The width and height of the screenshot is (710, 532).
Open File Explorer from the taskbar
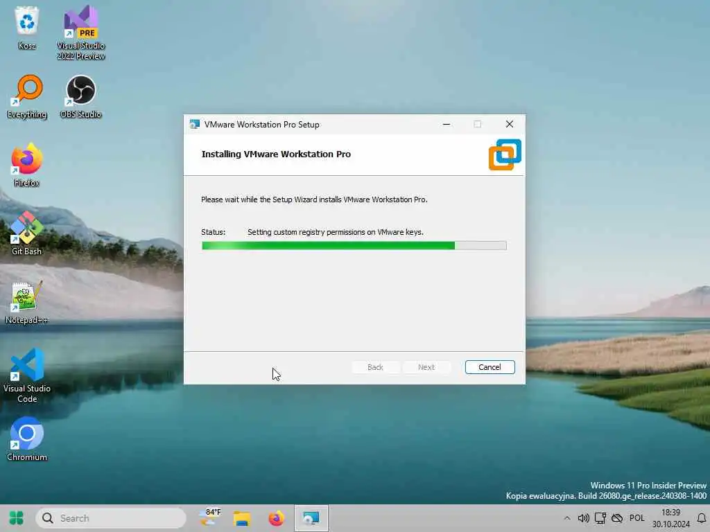[242, 518]
